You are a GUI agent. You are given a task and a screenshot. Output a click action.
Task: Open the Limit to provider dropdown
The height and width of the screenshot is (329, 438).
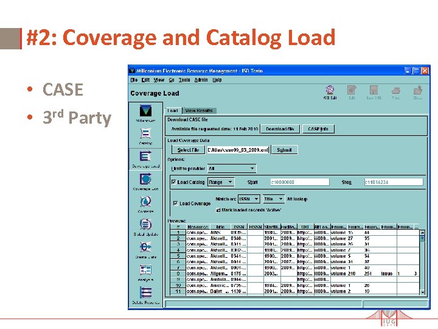click(232, 168)
